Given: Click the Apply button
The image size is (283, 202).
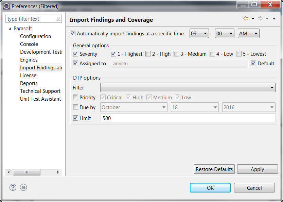Looking at the screenshot, I should coord(258,169).
